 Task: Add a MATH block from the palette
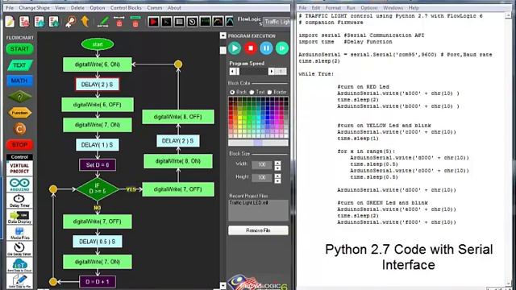(19, 81)
